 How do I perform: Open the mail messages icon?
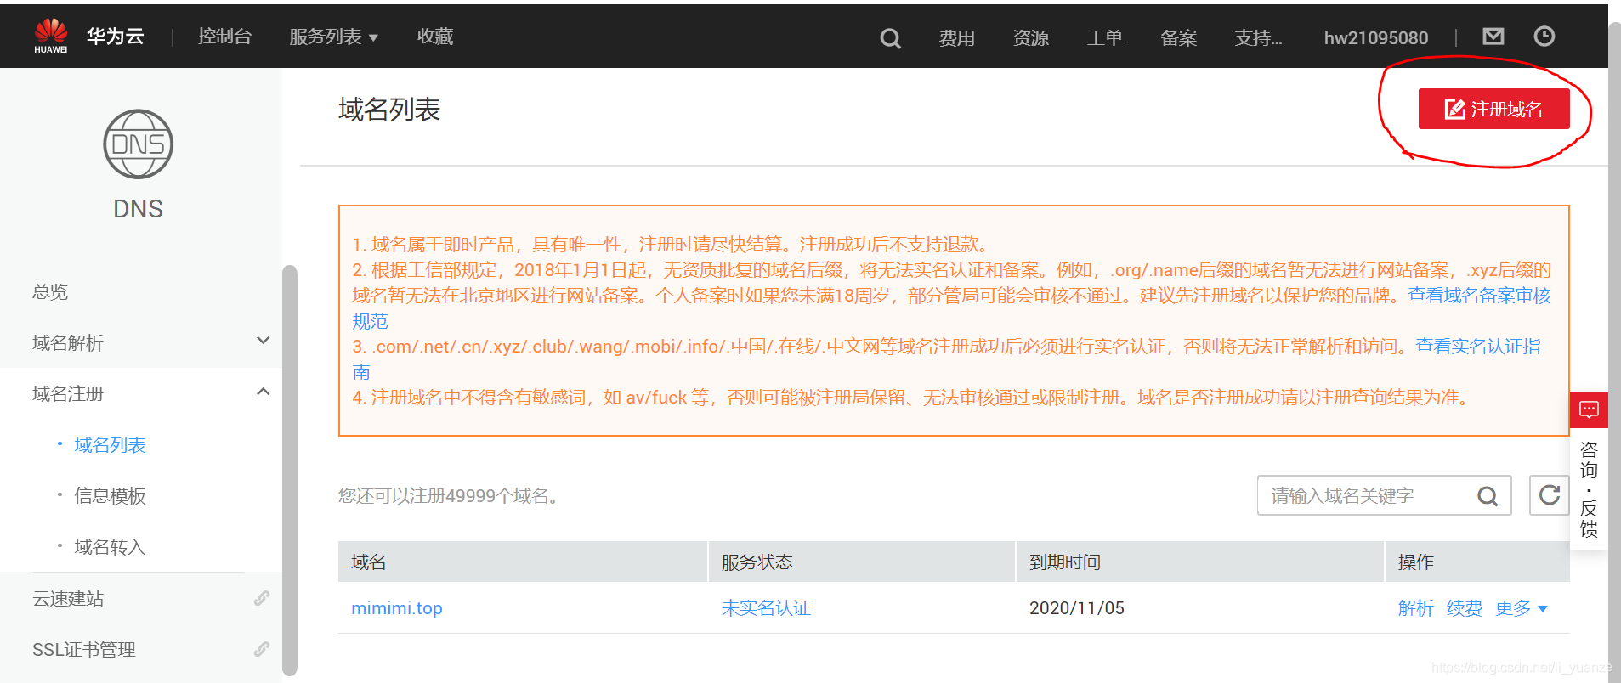point(1493,37)
